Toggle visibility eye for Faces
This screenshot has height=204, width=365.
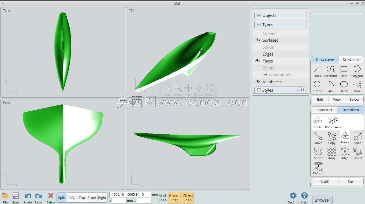tap(258, 61)
